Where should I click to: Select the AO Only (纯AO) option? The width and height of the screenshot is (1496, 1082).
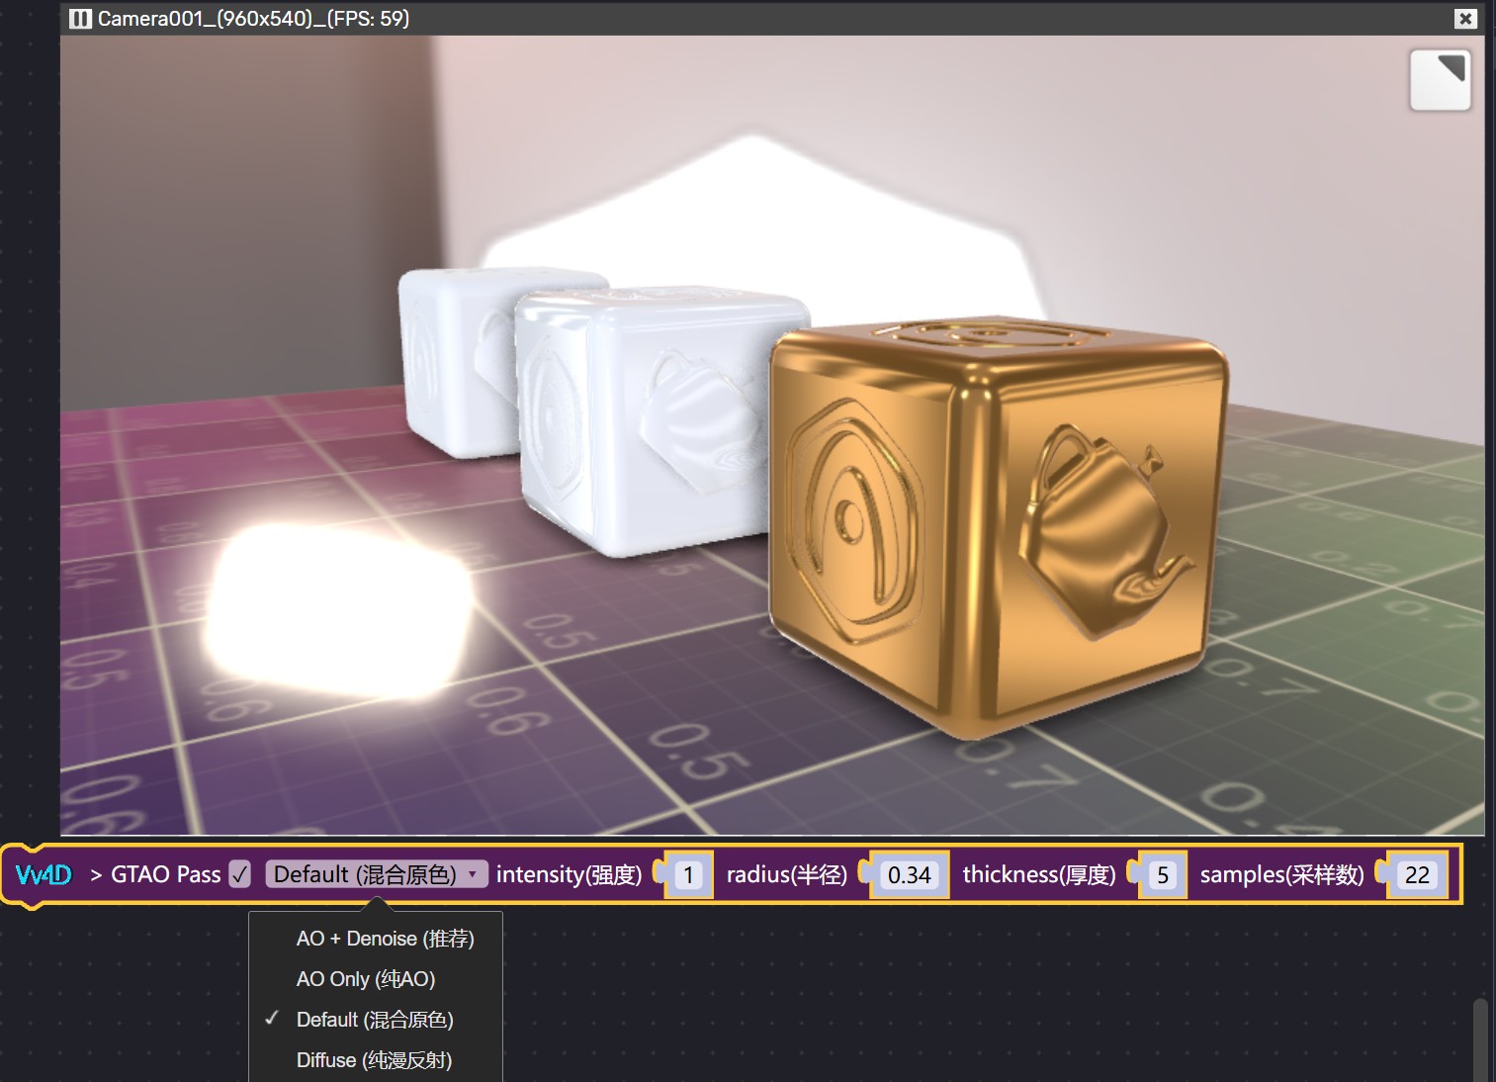coord(365,979)
